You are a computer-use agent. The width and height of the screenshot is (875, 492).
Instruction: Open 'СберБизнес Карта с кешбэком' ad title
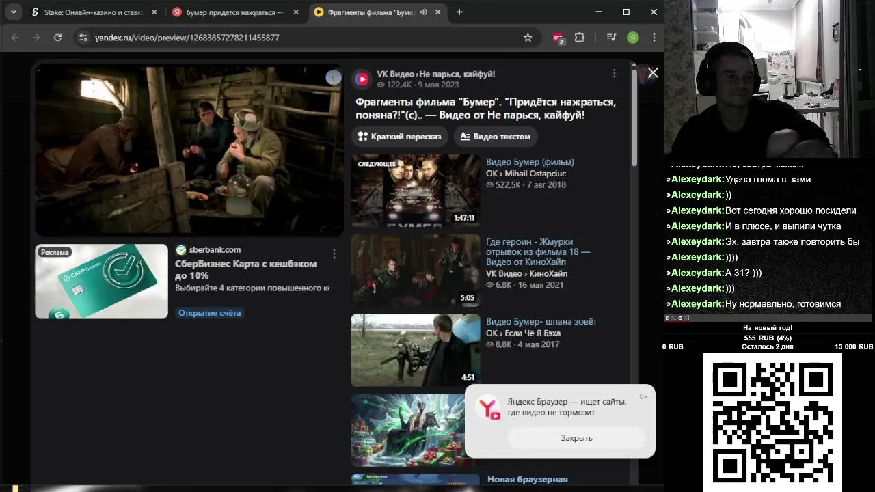(x=246, y=270)
